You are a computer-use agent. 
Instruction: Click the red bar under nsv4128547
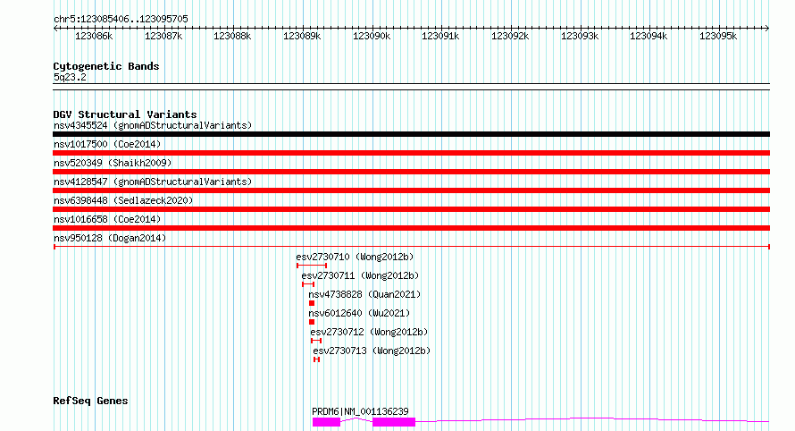411,190
